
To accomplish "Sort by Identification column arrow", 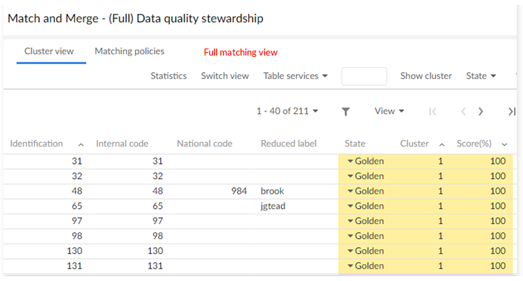I will (81, 144).
